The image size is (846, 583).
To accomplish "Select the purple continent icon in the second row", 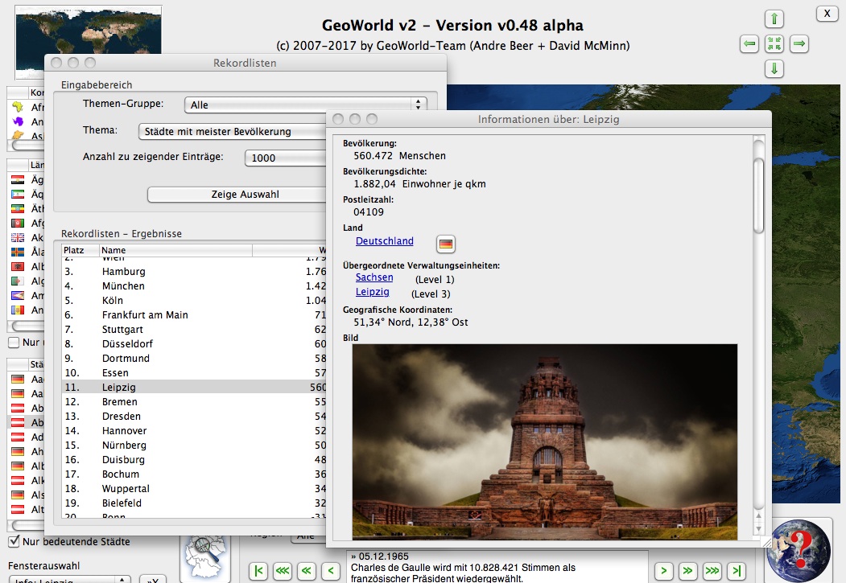I will pyautogui.click(x=18, y=121).
